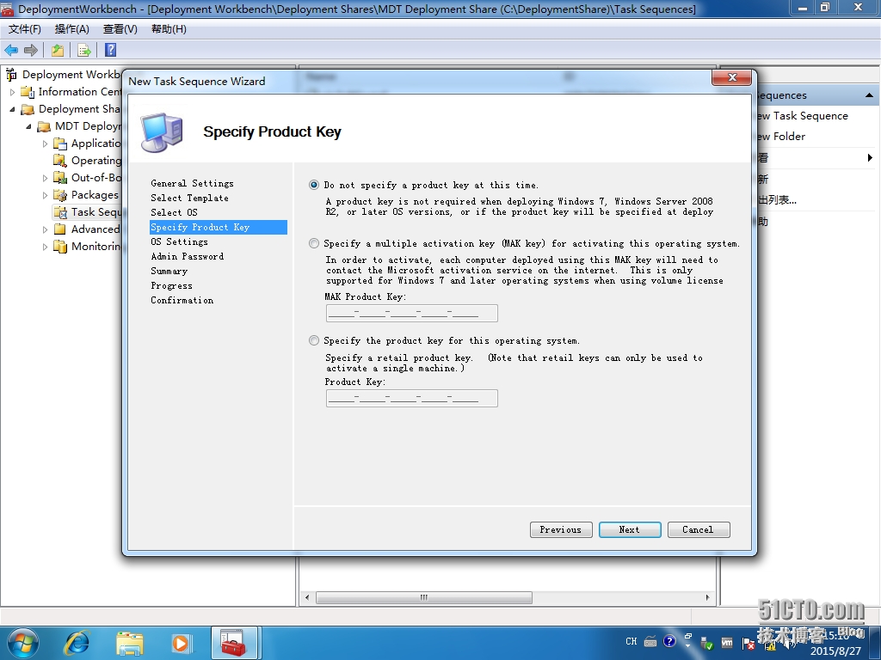The image size is (881, 660).
Task: Open Windows Explorer from taskbar
Action: 130,643
